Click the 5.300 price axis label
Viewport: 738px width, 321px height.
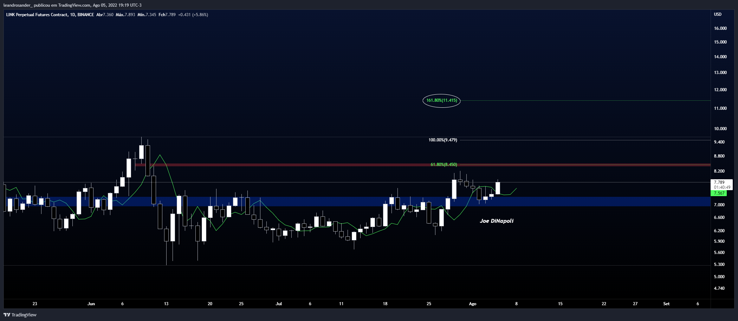tap(719, 265)
